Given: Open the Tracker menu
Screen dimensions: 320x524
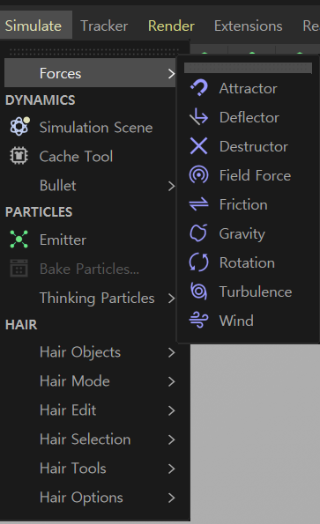Looking at the screenshot, I should [x=104, y=26].
